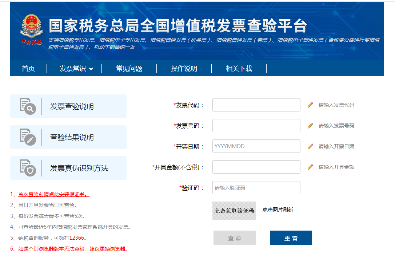Click pencil icon beside 请输入开具金额
This screenshot has width=395, height=268.
point(310,167)
